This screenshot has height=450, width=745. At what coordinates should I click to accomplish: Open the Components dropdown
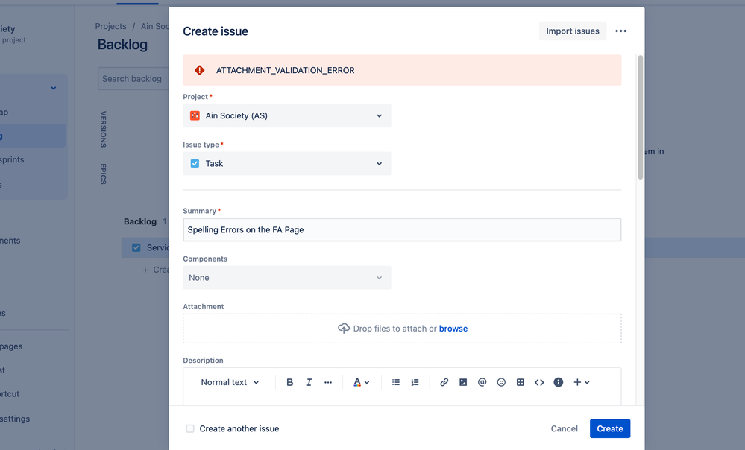click(x=287, y=278)
